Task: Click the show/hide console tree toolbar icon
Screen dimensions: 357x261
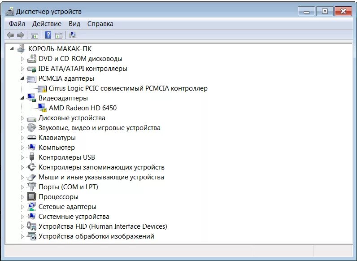Action: pos(35,35)
